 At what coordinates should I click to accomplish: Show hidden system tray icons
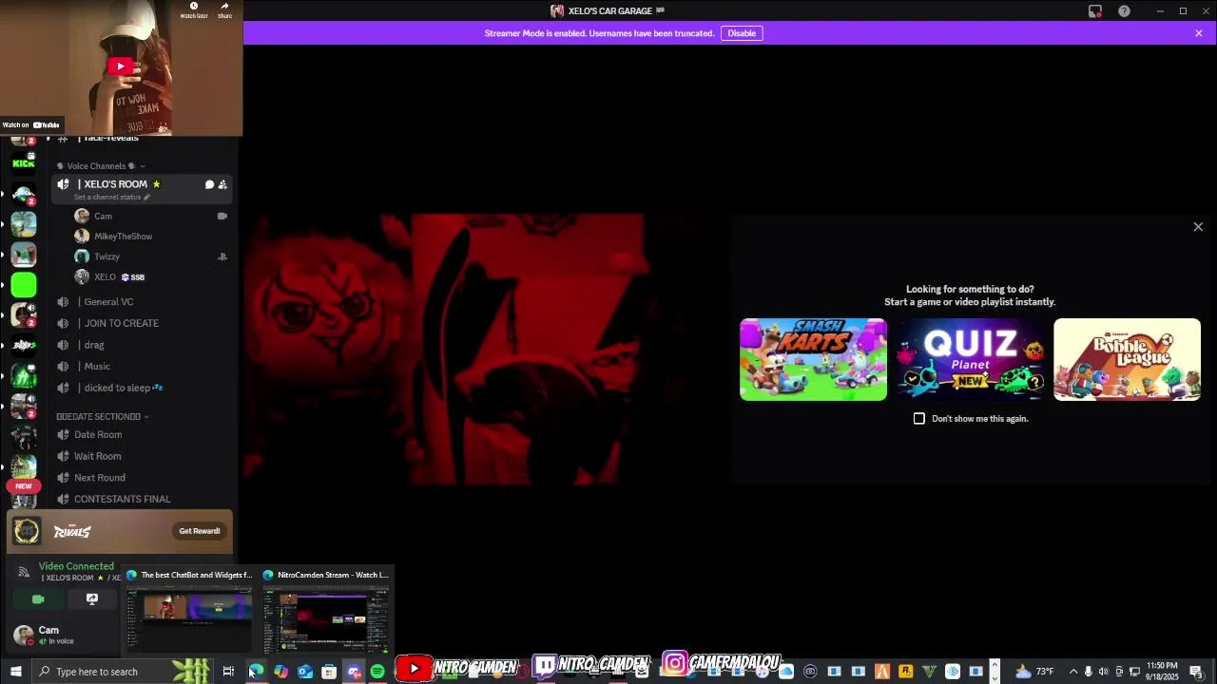click(x=1073, y=672)
